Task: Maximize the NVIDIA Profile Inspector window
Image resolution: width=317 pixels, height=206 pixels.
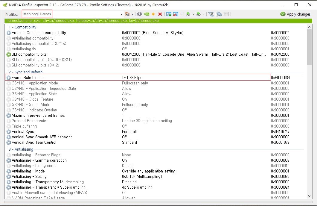Action: [296, 5]
